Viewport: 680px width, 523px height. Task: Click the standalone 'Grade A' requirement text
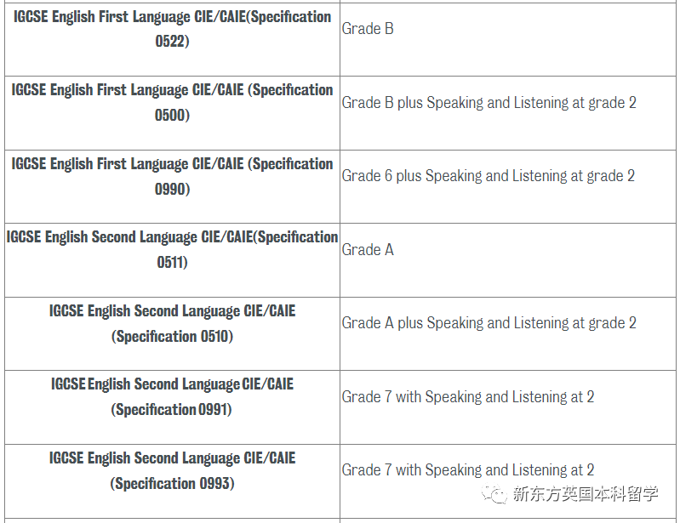[368, 249]
